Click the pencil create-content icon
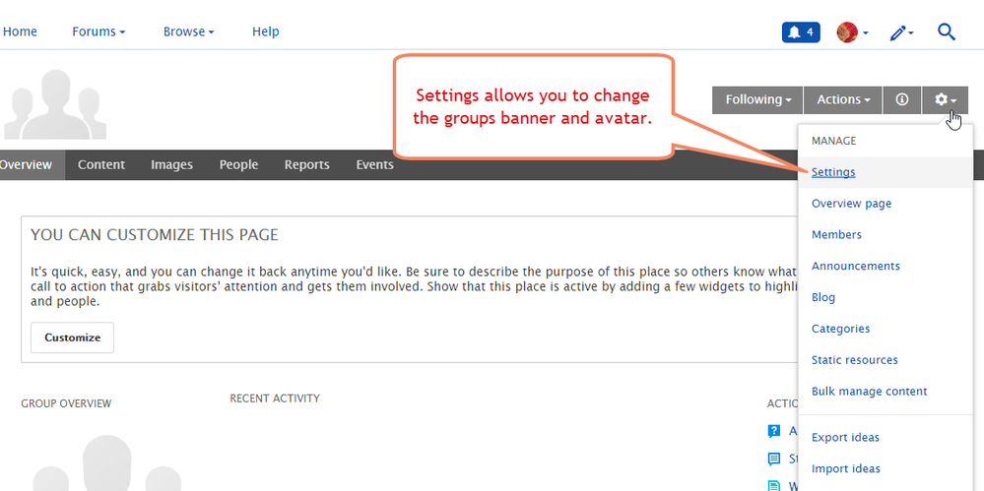The width and height of the screenshot is (984, 491). pos(900,32)
